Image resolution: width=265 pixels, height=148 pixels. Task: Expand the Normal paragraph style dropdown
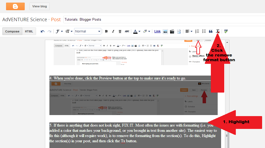point(88,31)
